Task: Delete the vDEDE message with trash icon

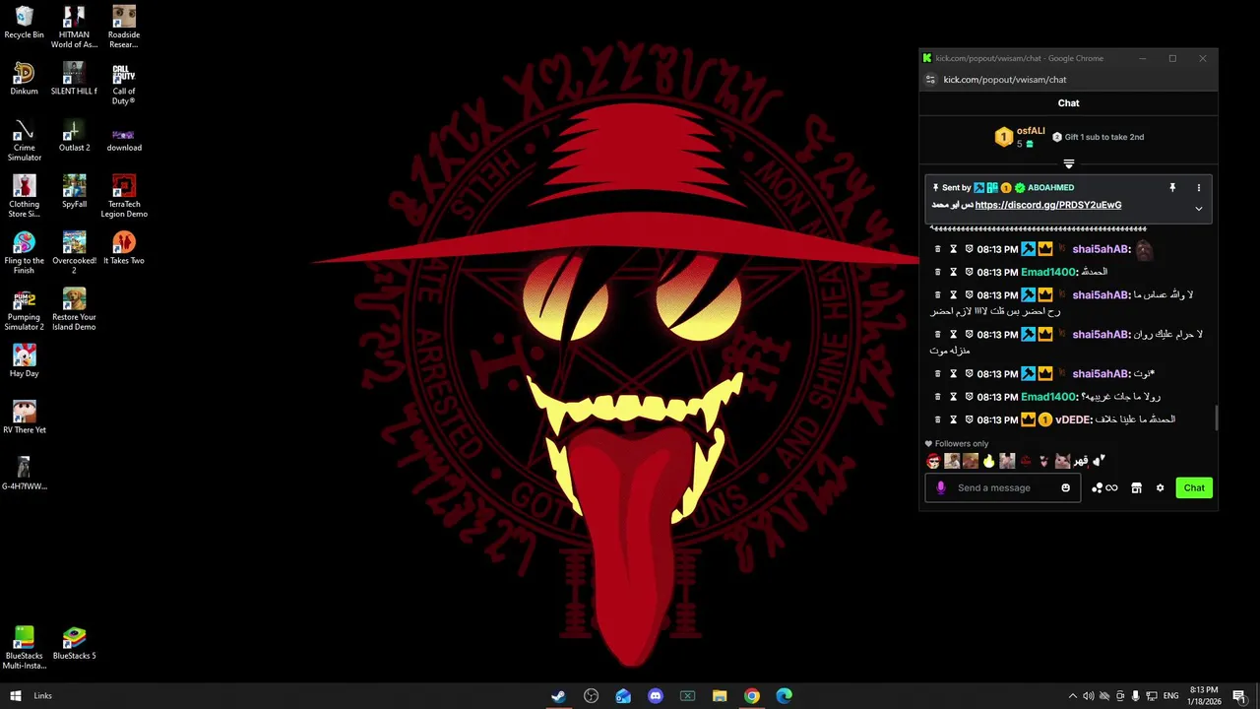Action: coord(937,419)
